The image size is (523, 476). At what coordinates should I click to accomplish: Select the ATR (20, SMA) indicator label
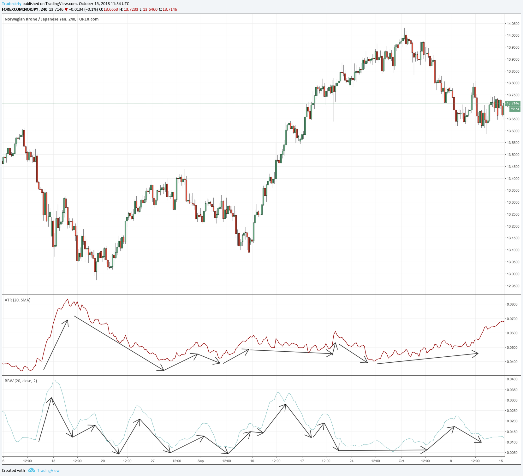18,300
